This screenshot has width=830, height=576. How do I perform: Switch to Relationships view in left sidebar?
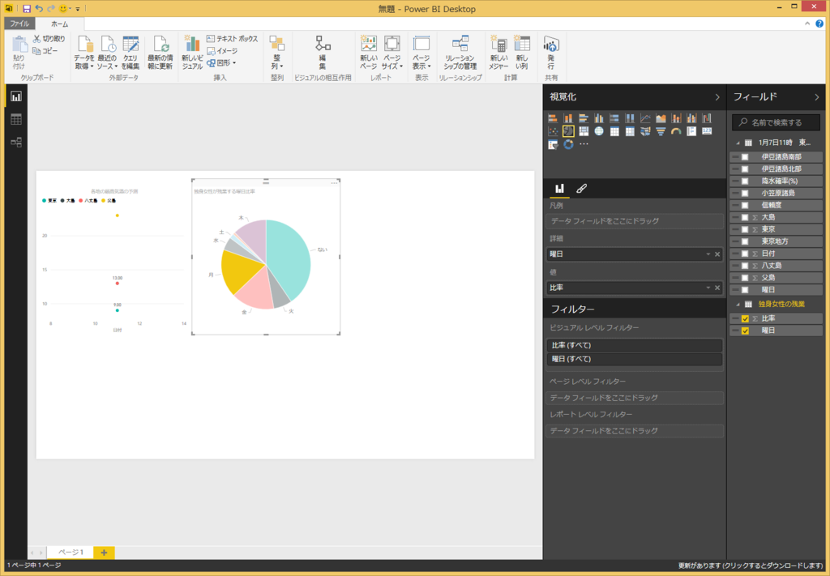[x=16, y=143]
